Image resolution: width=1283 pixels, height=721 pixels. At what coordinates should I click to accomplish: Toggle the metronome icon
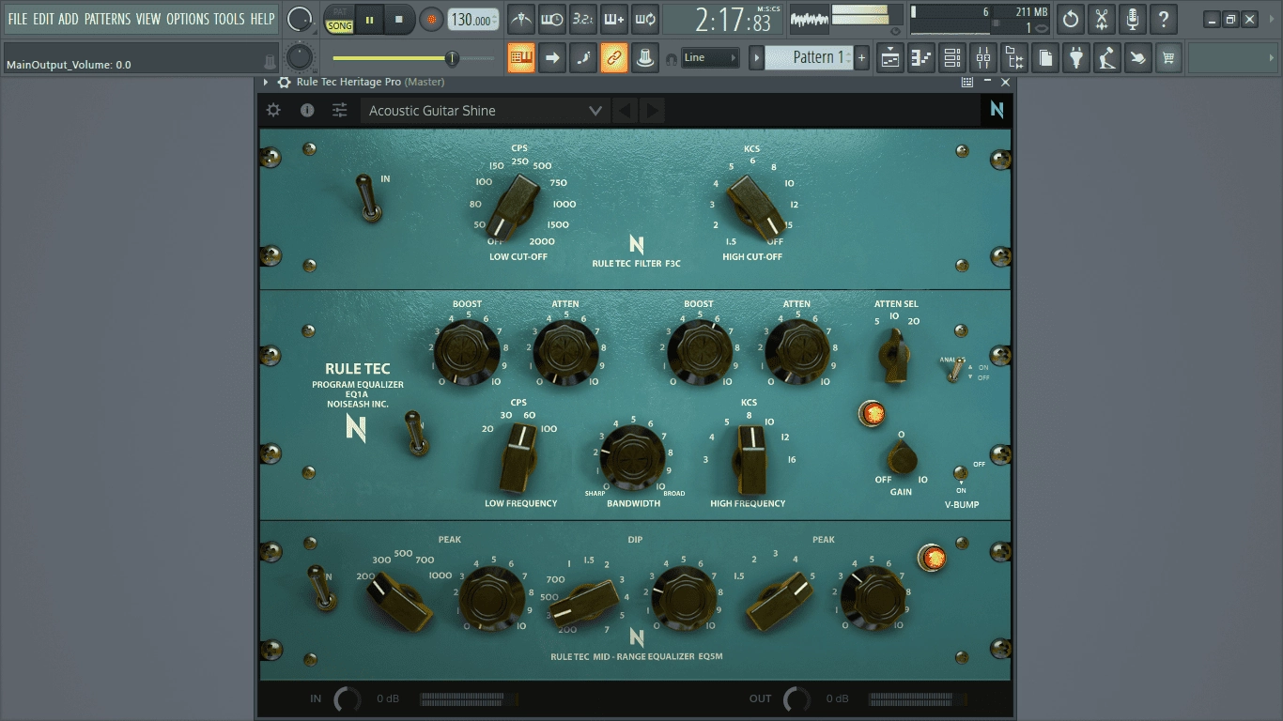tap(521, 19)
